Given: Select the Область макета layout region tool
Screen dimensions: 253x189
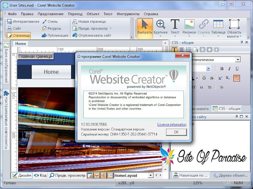Looking at the screenshot, I should (234, 28).
